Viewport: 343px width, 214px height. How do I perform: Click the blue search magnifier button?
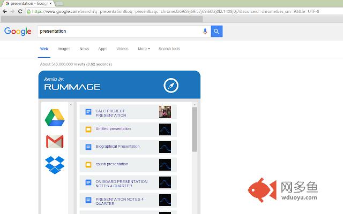[x=217, y=31]
